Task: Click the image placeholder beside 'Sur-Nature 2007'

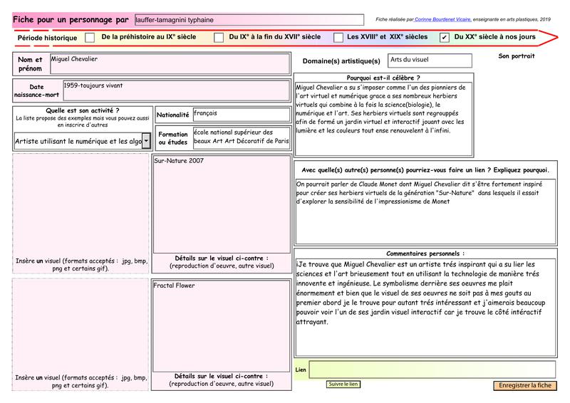Action: pos(81,204)
